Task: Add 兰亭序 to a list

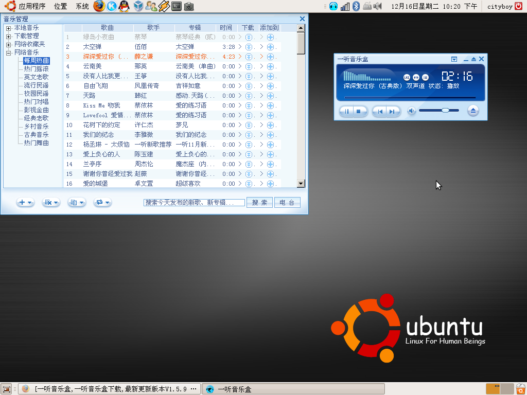Action: [270, 164]
